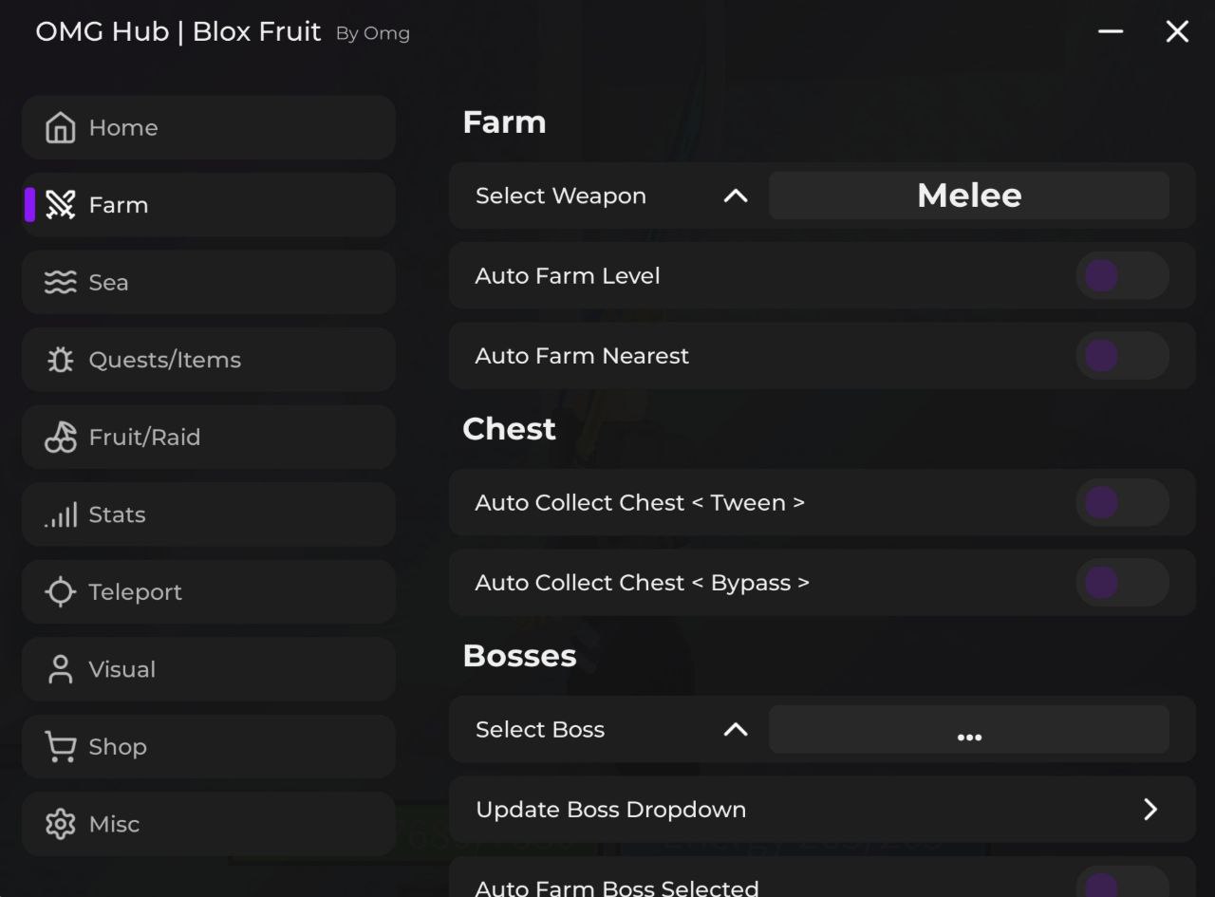Click the Quests/Items bug icon
This screenshot has height=897, width=1215.
(x=60, y=360)
